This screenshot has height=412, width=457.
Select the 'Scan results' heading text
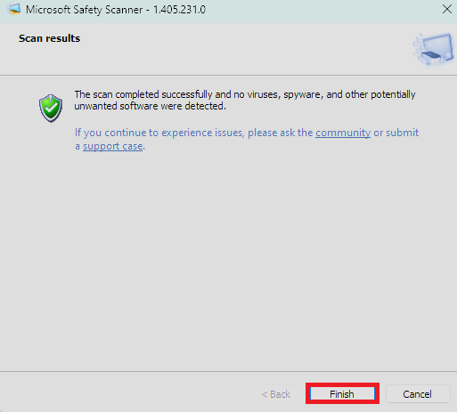(x=49, y=38)
